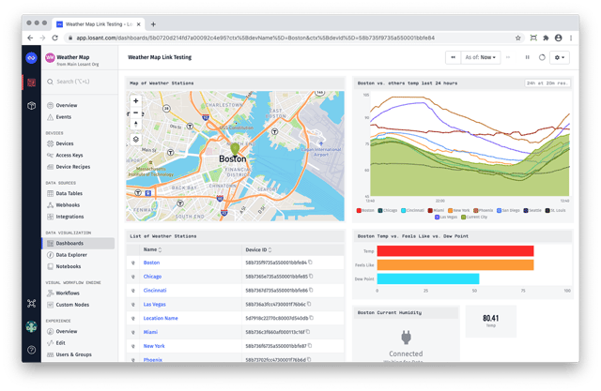This screenshot has height=391, width=601.
Task: Reset map bearing with the compass button
Action: (135, 124)
